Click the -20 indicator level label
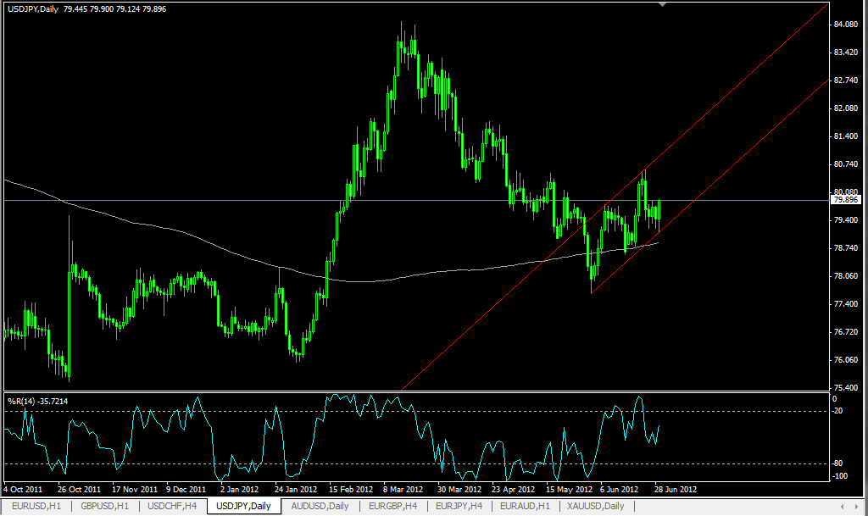 click(x=838, y=411)
